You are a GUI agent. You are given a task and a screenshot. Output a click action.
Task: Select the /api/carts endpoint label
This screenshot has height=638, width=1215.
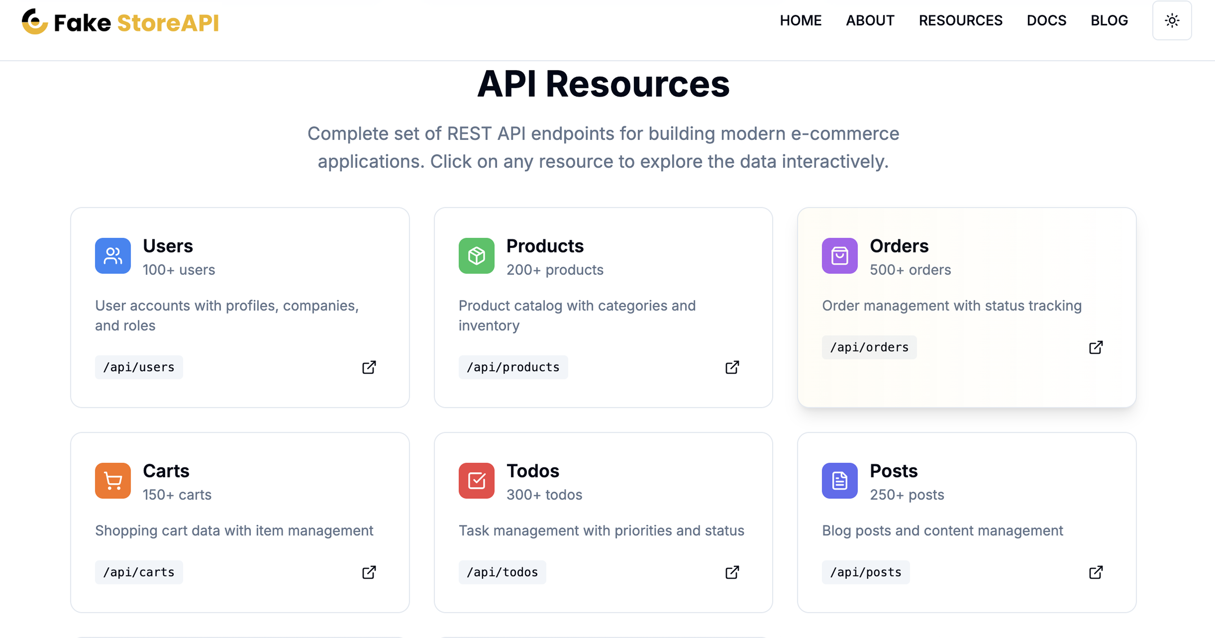pyautogui.click(x=139, y=572)
